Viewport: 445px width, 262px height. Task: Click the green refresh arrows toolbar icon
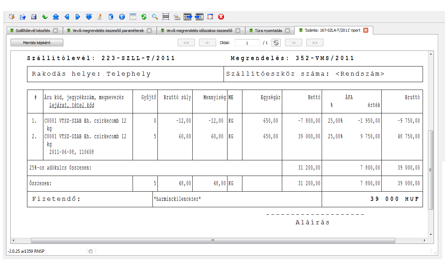pos(144,17)
